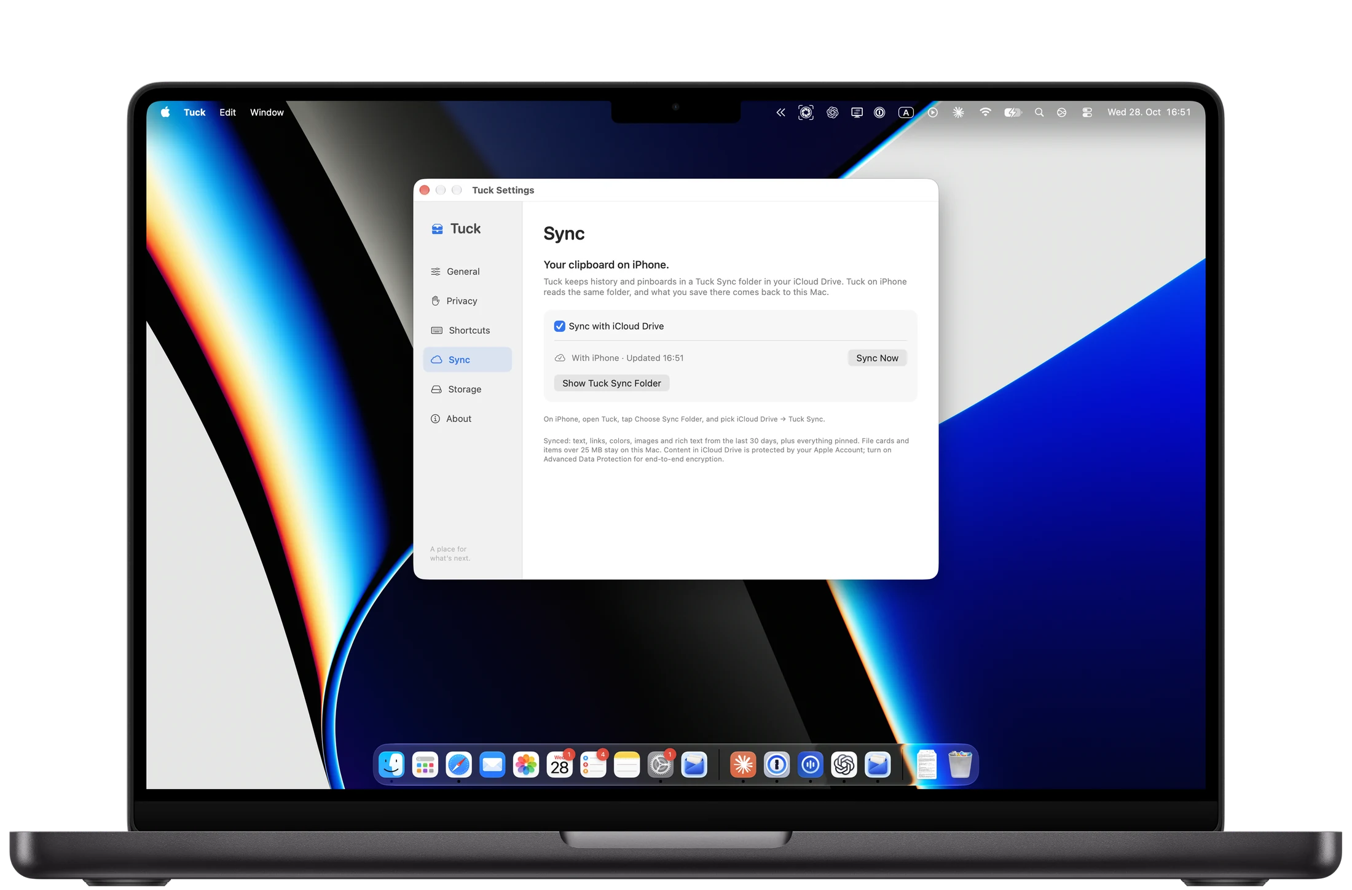
Task: Open the Wi-Fi status menu
Action: [x=985, y=112]
